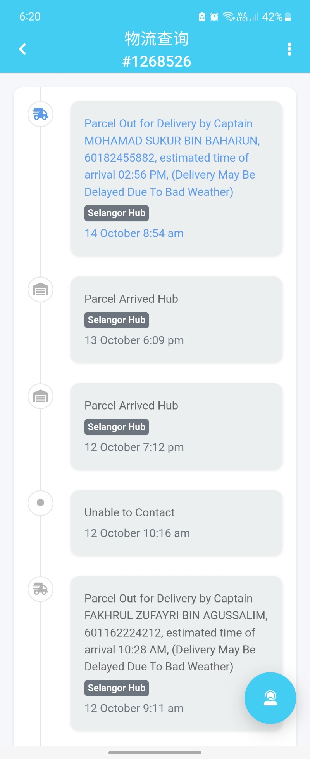Tap Selangor Hub tag on 14 October entry

[117, 213]
